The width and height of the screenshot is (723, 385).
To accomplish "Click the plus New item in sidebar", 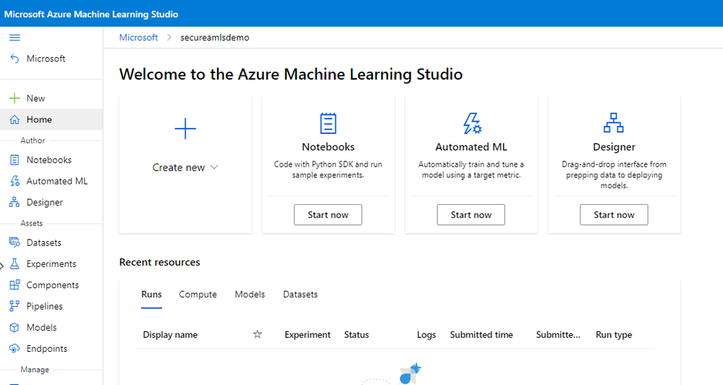I will point(26,98).
